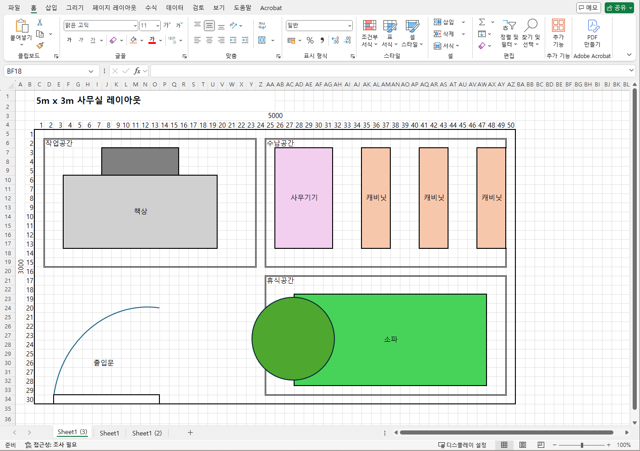Viewport: 640px width, 451px height.
Task: Toggle italic formatting
Action: (x=81, y=40)
